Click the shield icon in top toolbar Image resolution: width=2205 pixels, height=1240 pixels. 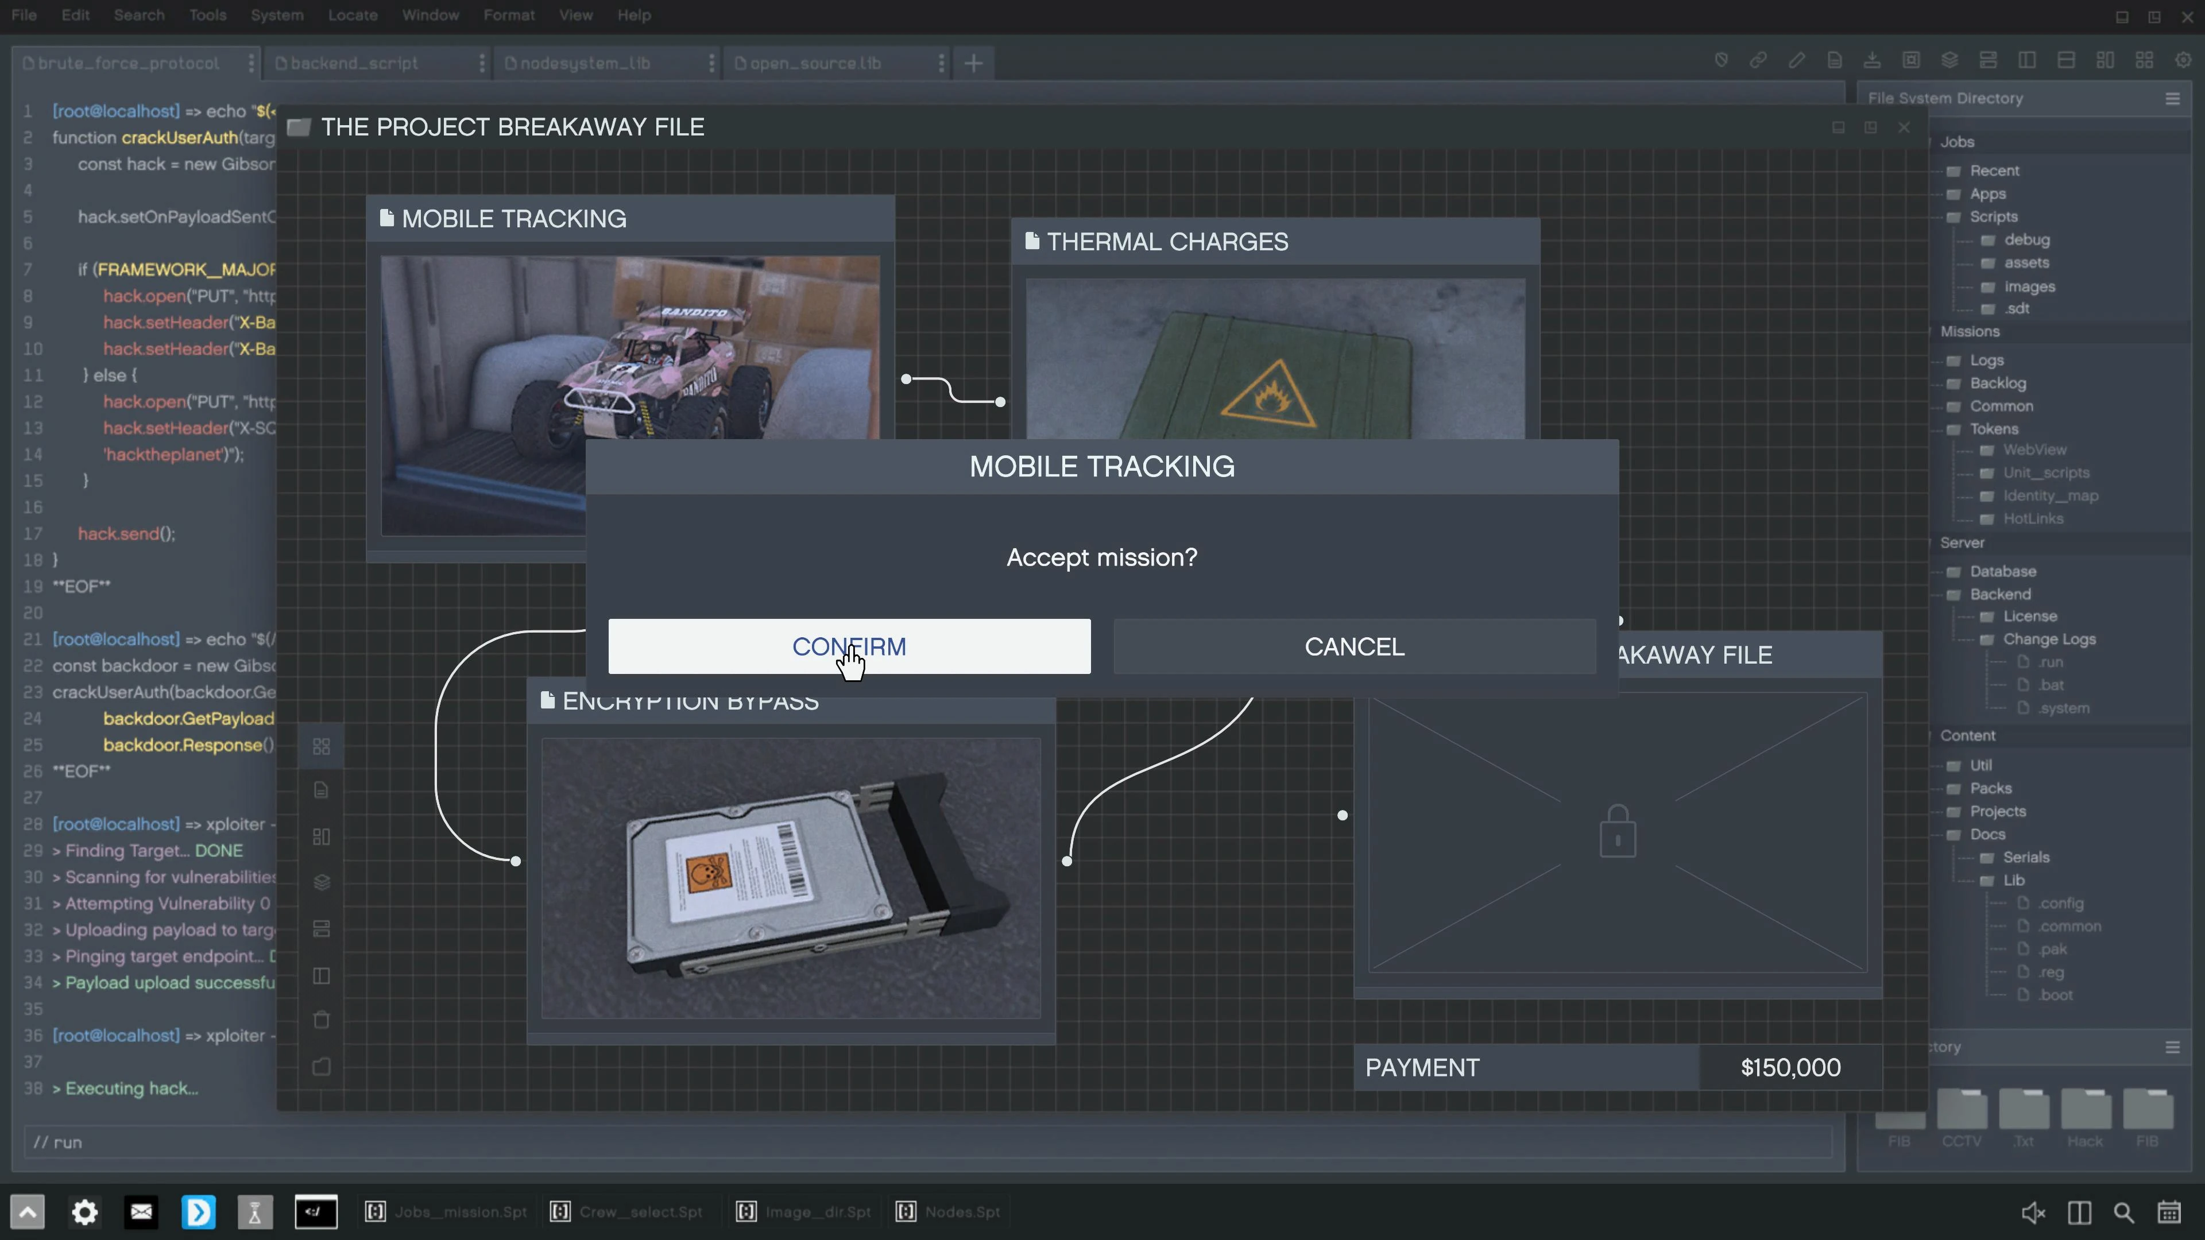coord(1720,60)
